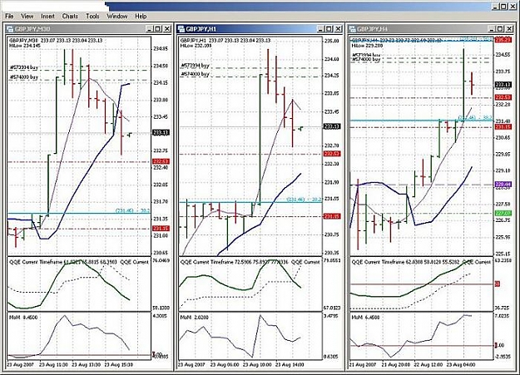This screenshot has width=520, height=375.
Task: Click the 23 Aug 10:00 time label
Action: coord(257,364)
